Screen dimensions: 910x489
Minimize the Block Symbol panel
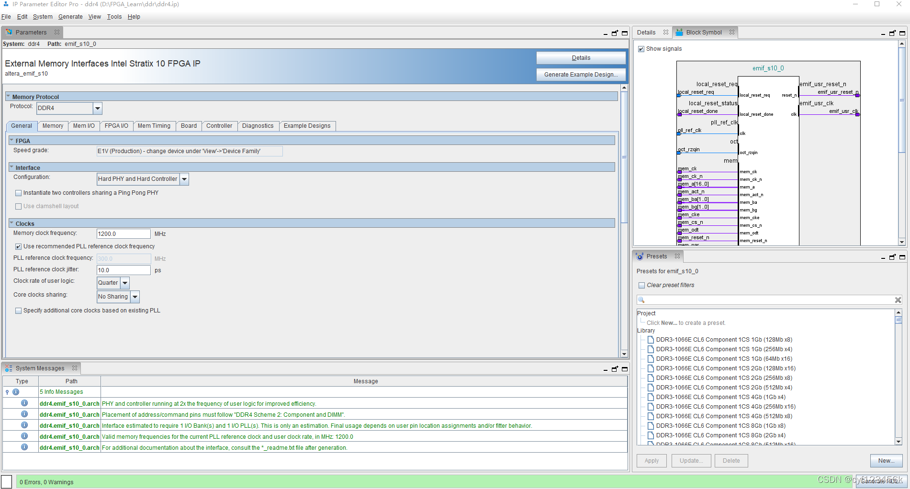tap(883, 33)
